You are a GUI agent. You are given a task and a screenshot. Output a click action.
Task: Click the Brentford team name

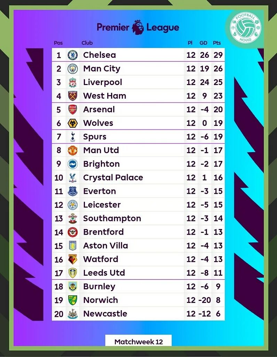103,232
